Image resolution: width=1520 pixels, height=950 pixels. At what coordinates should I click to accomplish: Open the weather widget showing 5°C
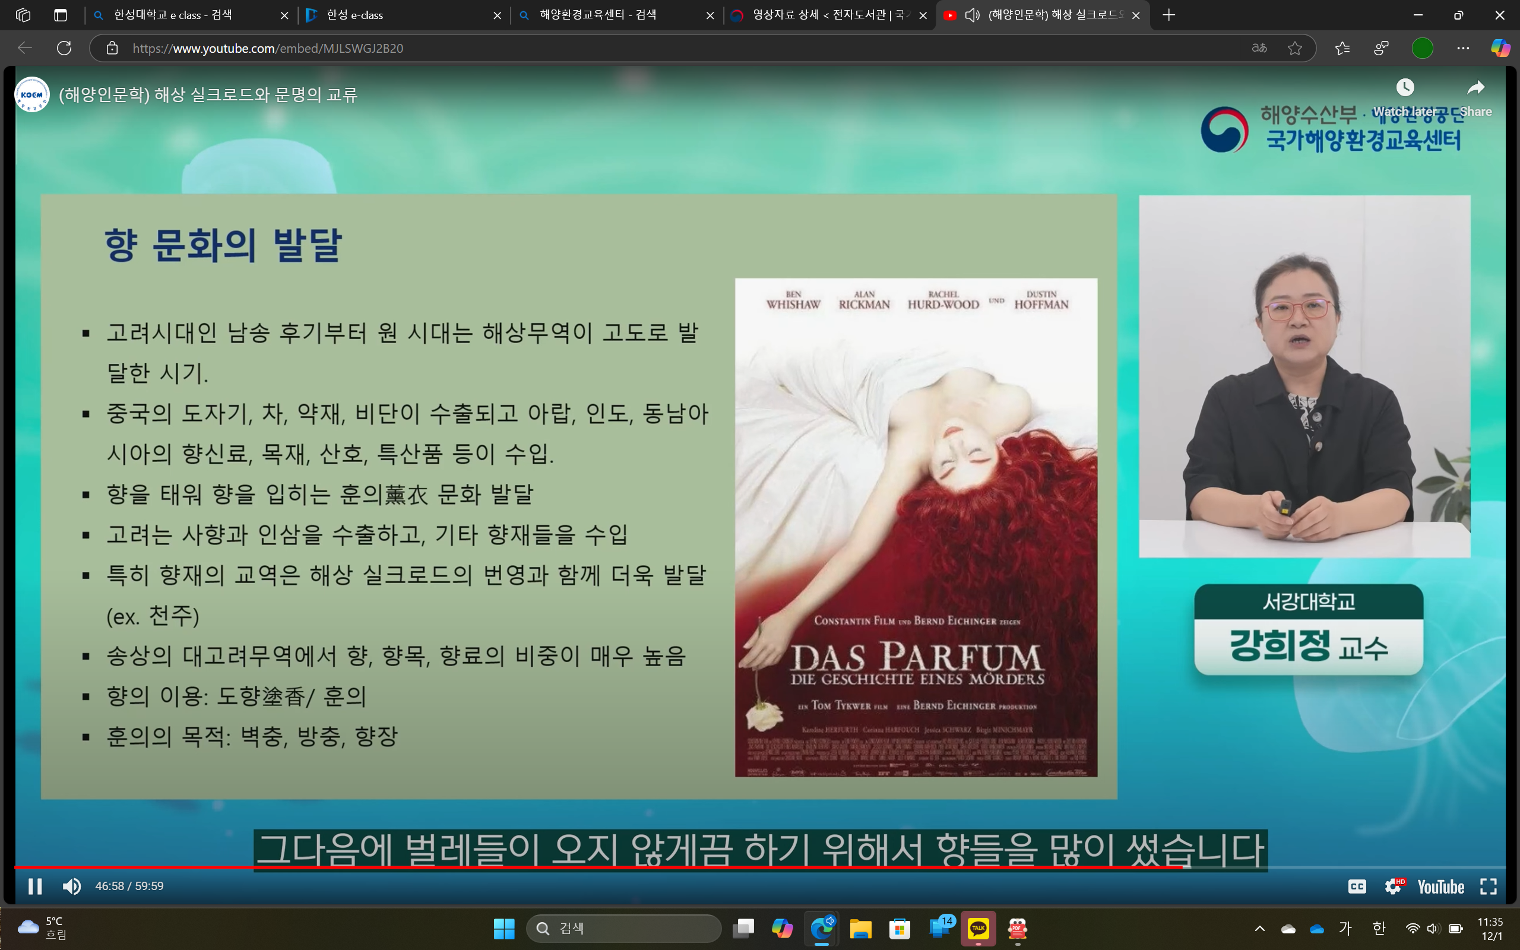[43, 928]
